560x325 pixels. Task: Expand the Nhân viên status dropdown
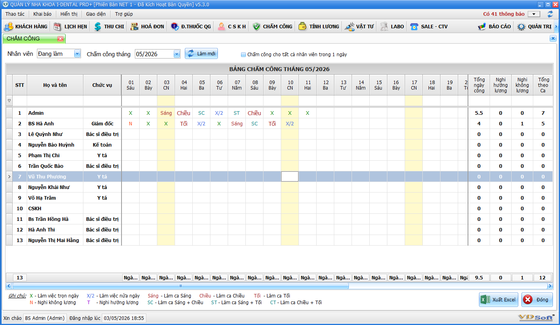[x=77, y=54]
